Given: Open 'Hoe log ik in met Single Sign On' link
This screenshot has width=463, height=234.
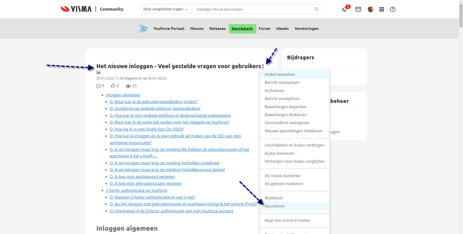Looking at the screenshot, I should pyautogui.click(x=146, y=129).
